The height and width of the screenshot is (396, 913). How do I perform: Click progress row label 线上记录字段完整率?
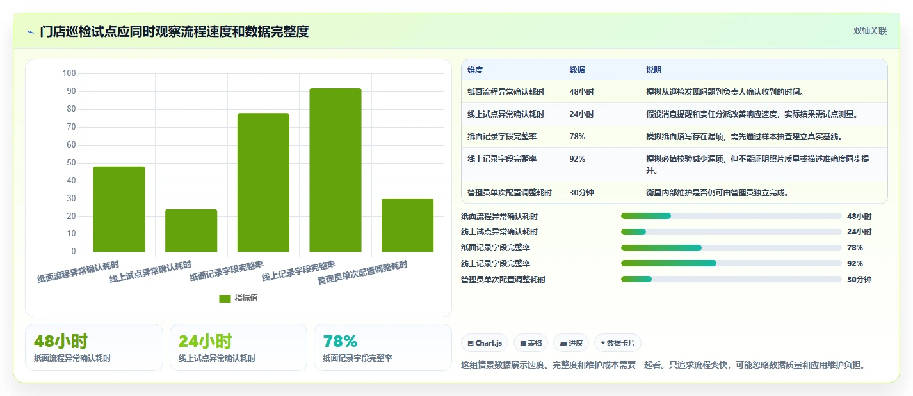[496, 263]
